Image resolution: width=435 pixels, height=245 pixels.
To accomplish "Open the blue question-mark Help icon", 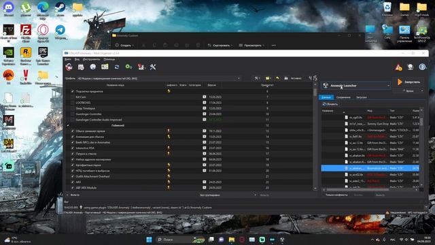I will tap(422, 67).
